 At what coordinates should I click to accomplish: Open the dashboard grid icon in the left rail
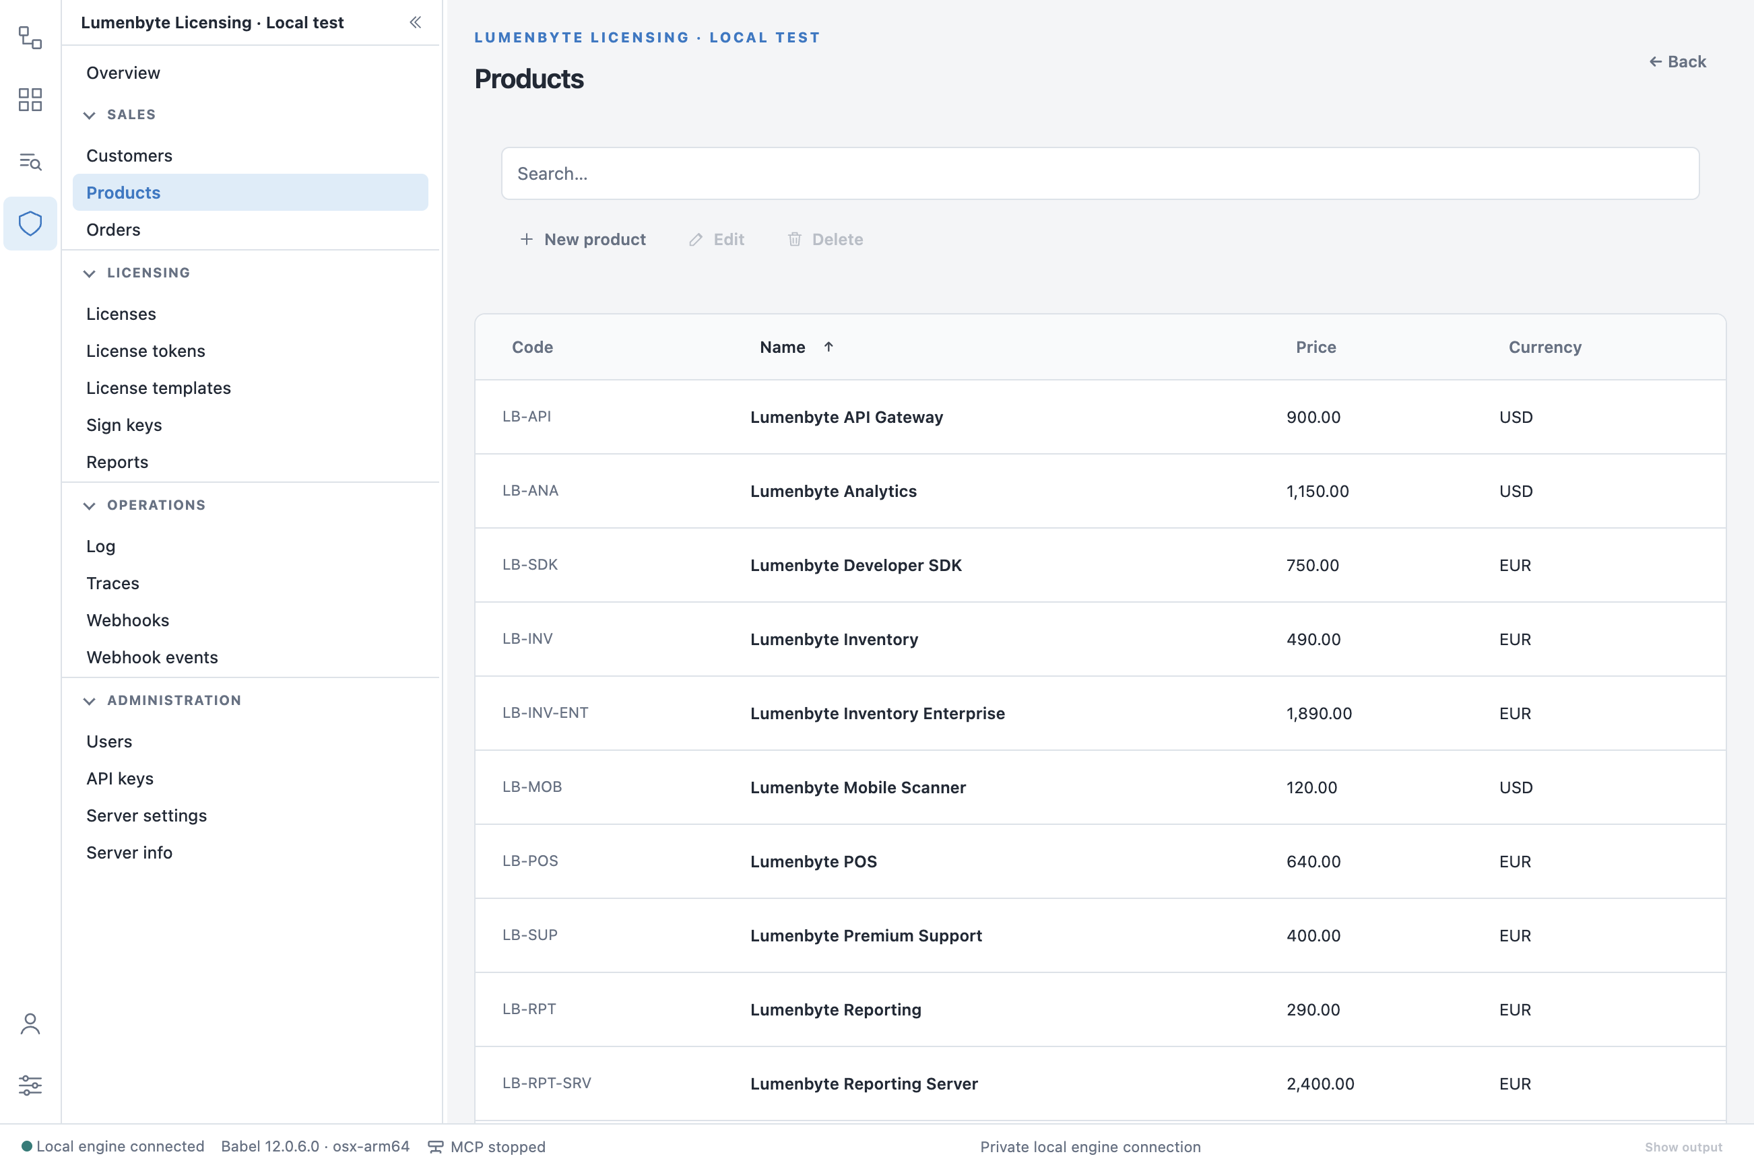tap(30, 99)
